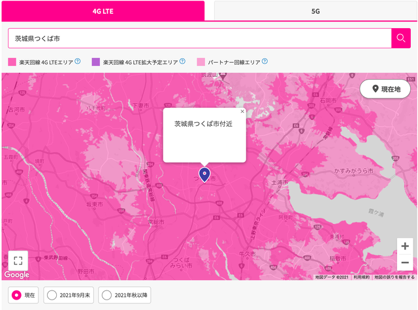Click 地図の誤りを報告する link
Screen dimensions: 418x310
(x=394, y=277)
